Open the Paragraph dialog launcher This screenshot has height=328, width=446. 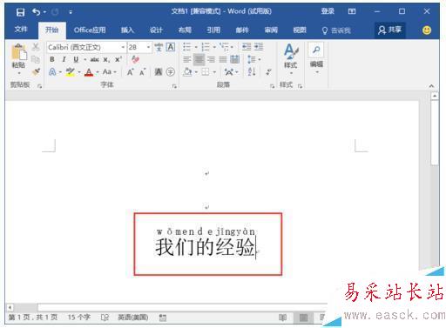pyautogui.click(x=272, y=86)
